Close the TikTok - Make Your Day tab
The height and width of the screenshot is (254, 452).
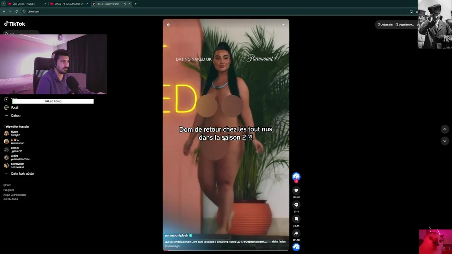(129, 4)
